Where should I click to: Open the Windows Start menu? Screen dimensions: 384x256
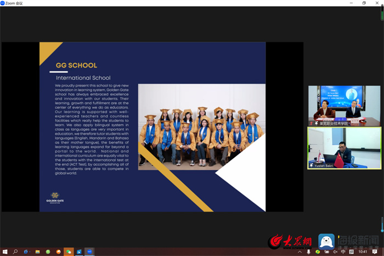(x=4, y=252)
